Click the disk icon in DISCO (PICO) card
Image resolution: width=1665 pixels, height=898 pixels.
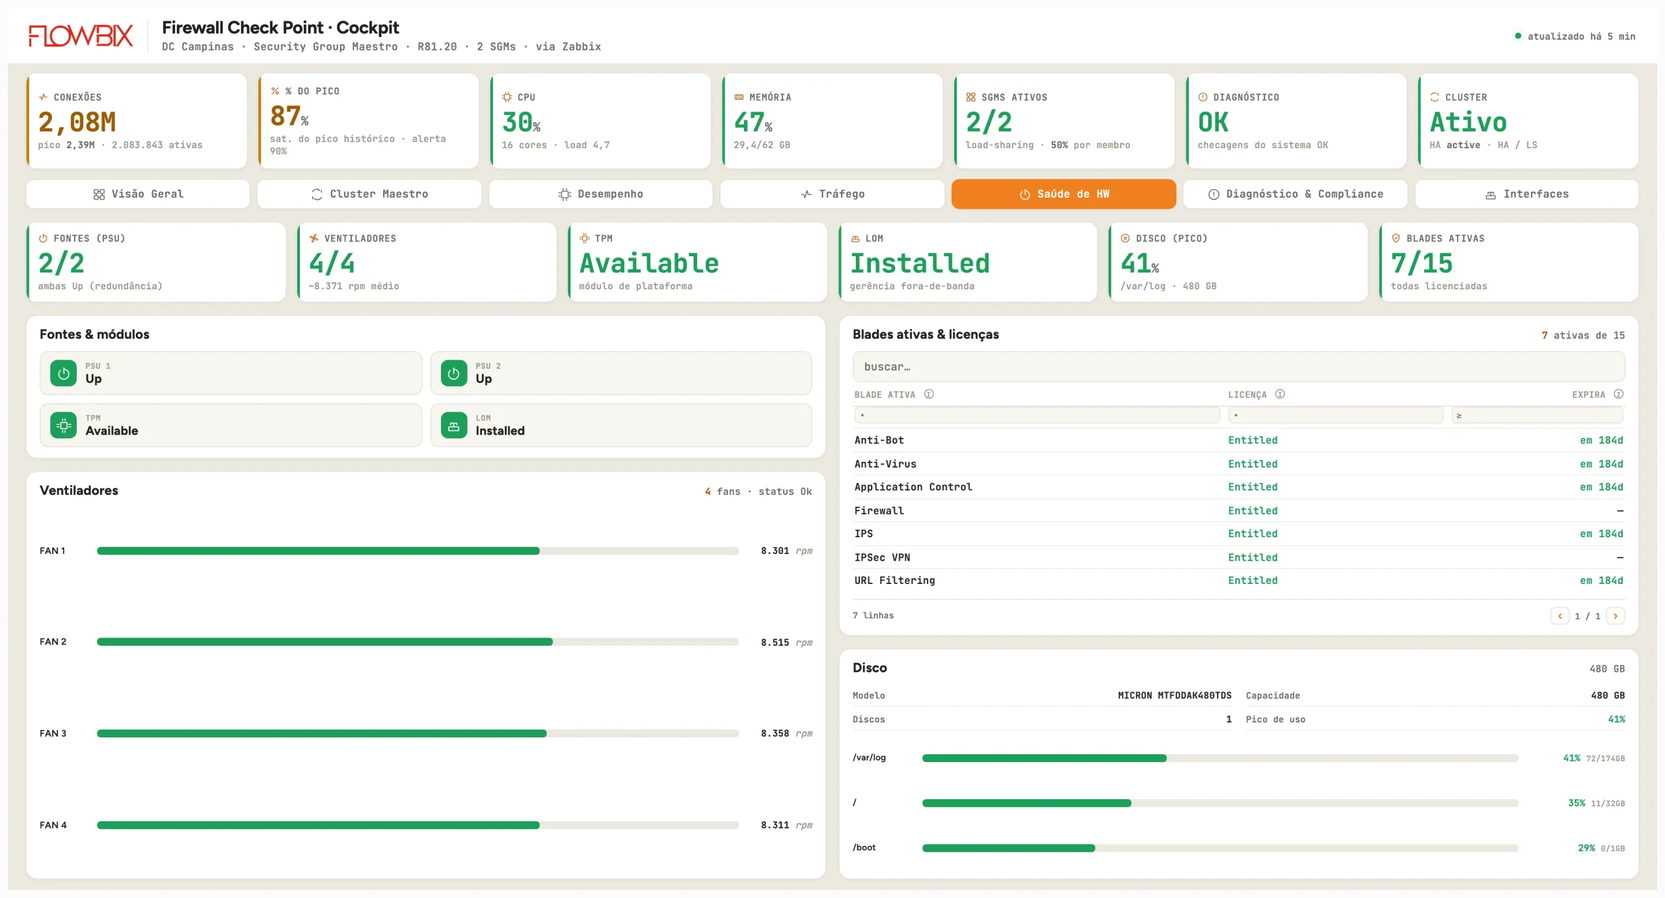coord(1125,238)
